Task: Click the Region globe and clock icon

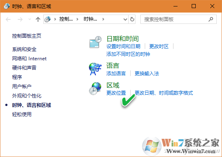Action: 95,89
